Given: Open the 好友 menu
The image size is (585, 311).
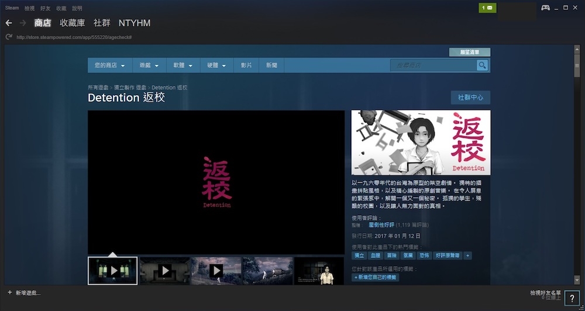Looking at the screenshot, I should point(46,8).
